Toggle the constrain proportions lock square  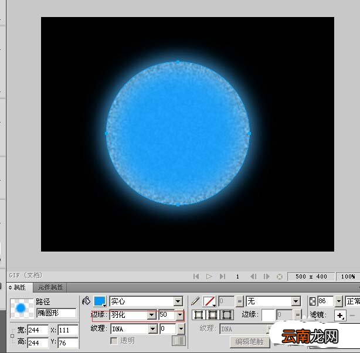pos(12,336)
